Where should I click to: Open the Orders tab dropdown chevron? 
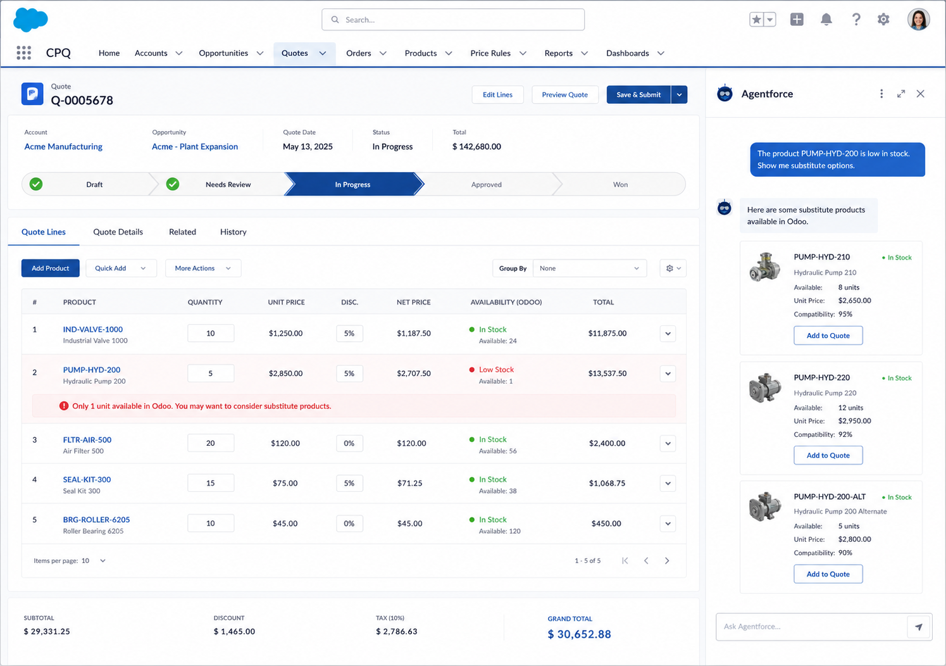tap(383, 53)
